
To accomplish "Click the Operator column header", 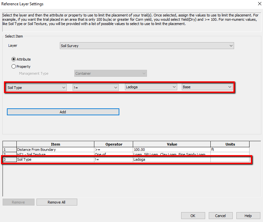I will [114, 144].
